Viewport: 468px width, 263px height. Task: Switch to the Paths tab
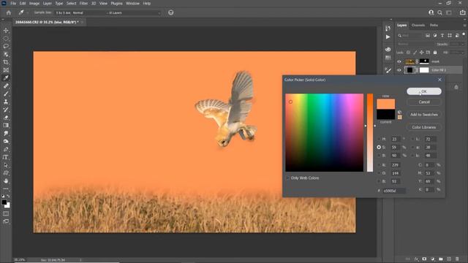434,26
